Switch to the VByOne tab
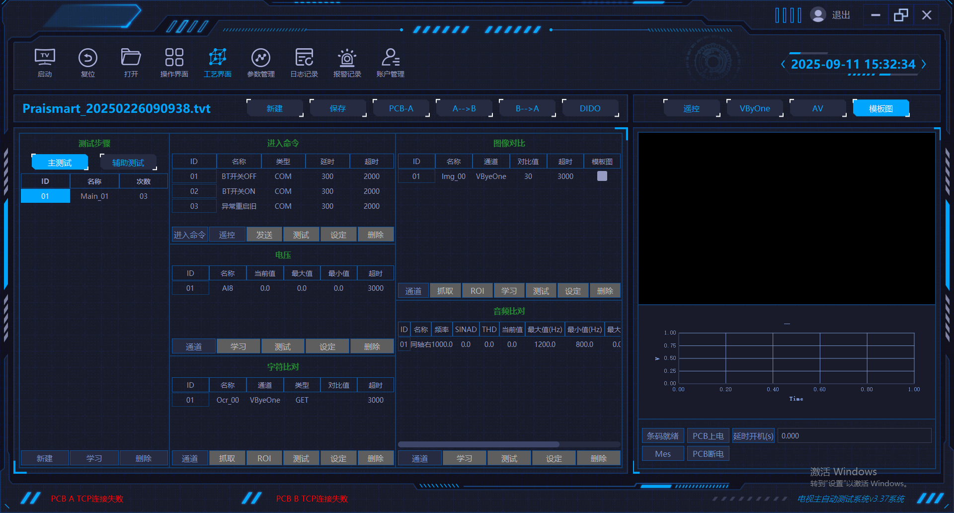 [x=754, y=108]
